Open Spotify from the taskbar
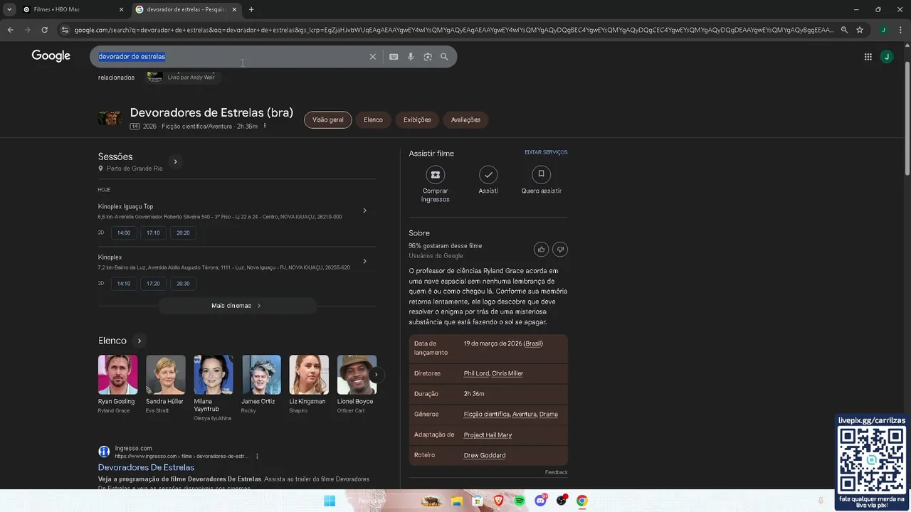This screenshot has width=911, height=512. tap(520, 501)
